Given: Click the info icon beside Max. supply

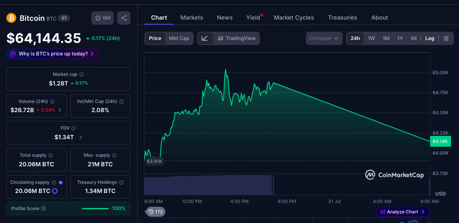Looking at the screenshot, I should pos(115,155).
